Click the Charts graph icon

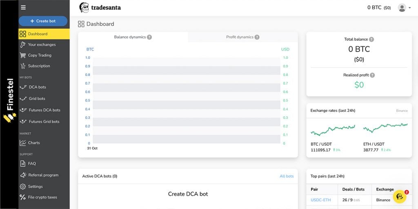pos(23,142)
